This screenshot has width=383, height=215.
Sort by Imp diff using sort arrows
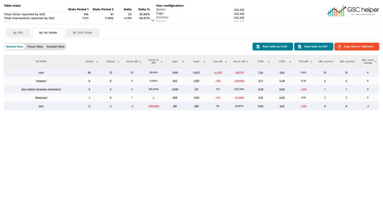[225, 62]
